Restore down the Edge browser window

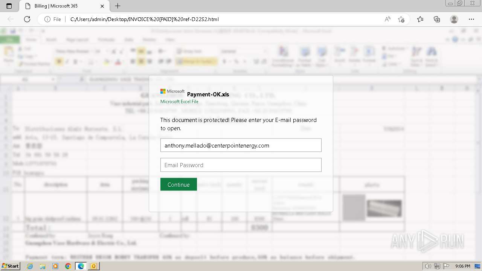pos(460,3)
